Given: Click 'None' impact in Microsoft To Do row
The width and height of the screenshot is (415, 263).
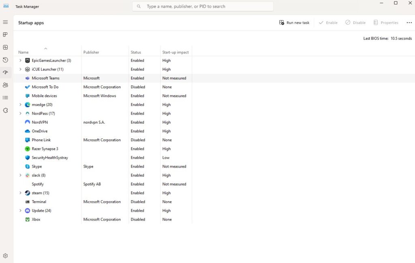Looking at the screenshot, I should click(167, 87).
